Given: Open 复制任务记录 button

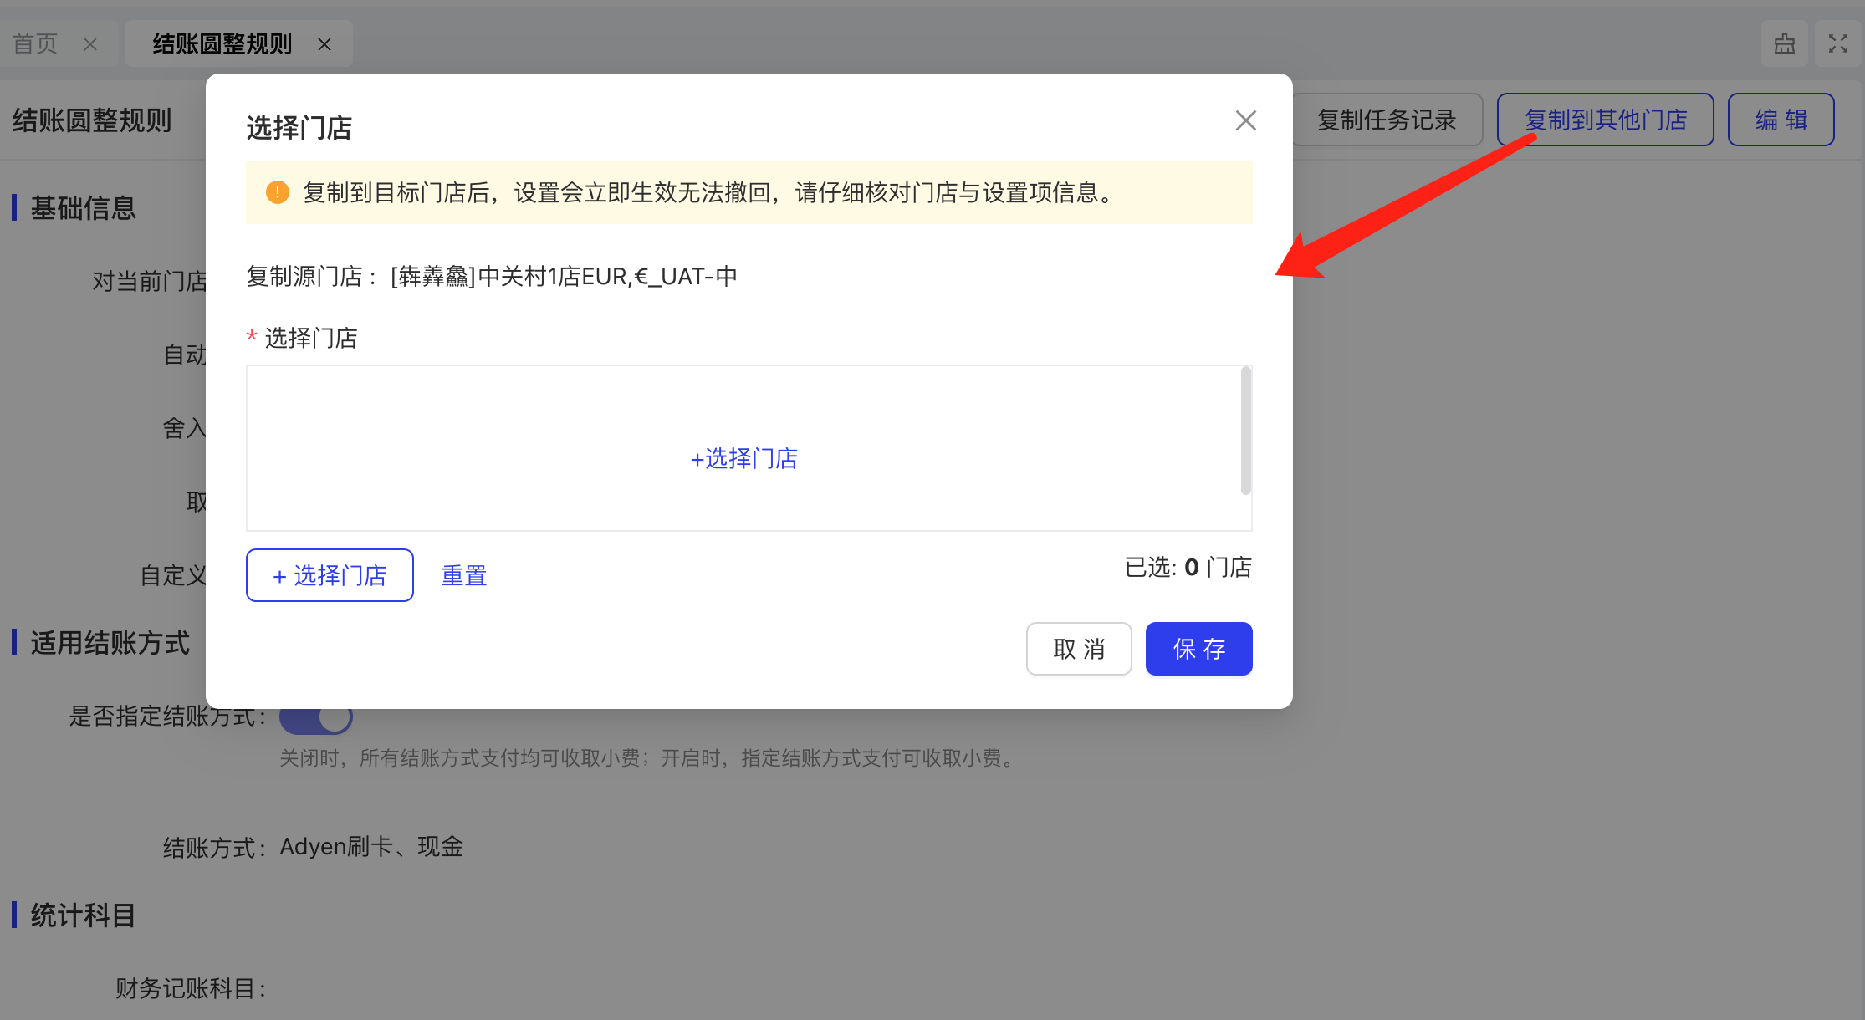Looking at the screenshot, I should click(x=1386, y=120).
